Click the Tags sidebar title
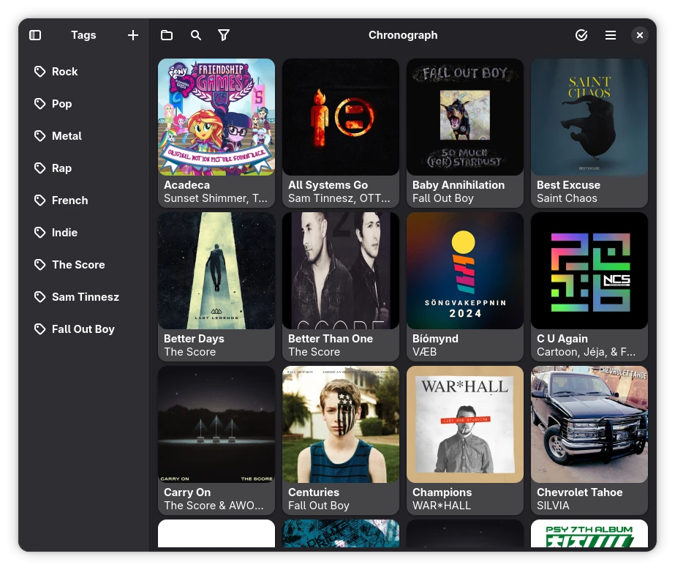Screen dimensions: 675x570 coord(83,35)
